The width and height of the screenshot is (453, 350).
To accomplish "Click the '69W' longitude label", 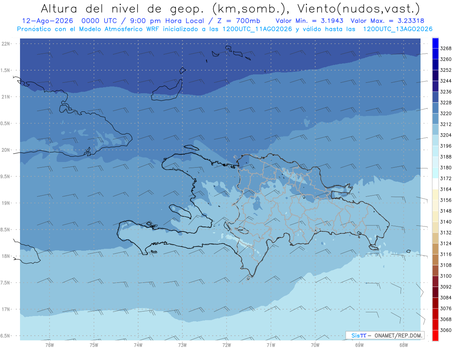I will 359,345.
